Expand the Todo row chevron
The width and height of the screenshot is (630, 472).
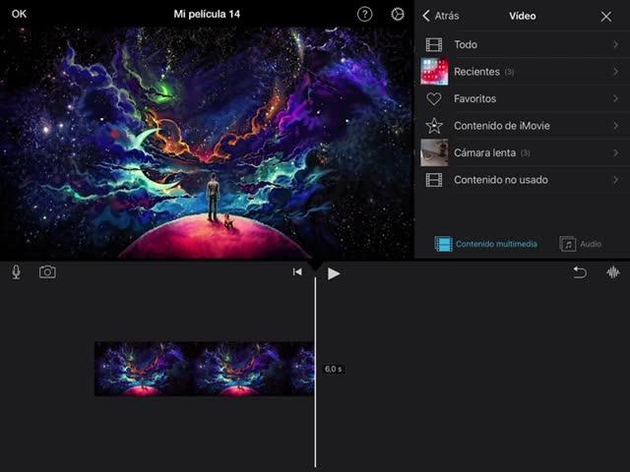tap(615, 44)
